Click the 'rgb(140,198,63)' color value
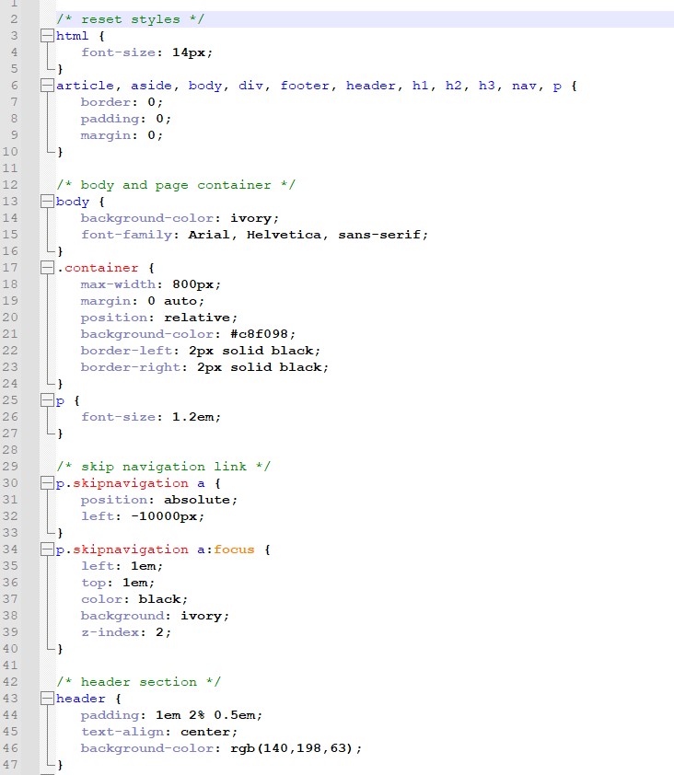Screen dimensions: 674x775 coord(292,747)
